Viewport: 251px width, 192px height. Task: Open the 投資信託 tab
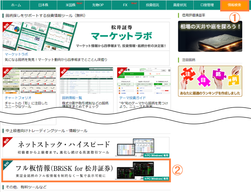(x=152, y=5)
